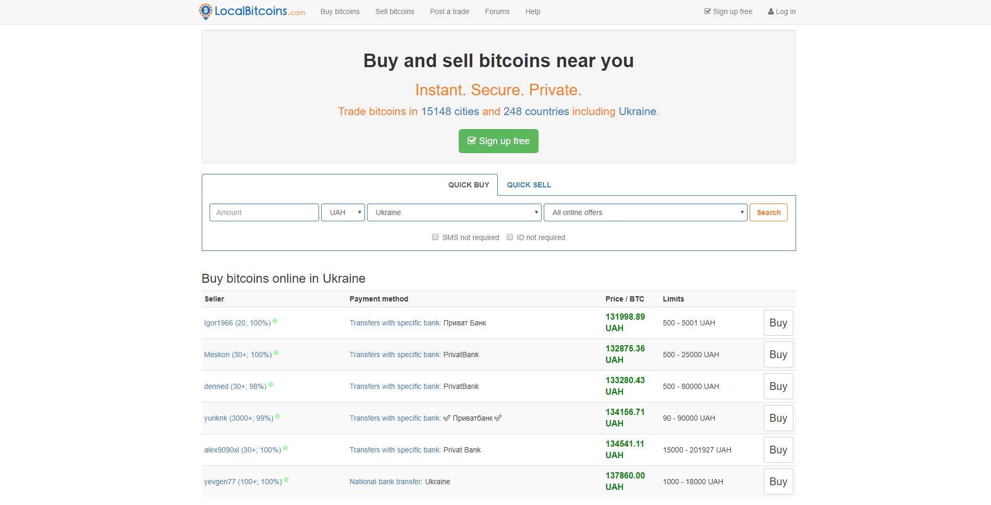Click the price 137860.00 UAH

tap(625, 481)
